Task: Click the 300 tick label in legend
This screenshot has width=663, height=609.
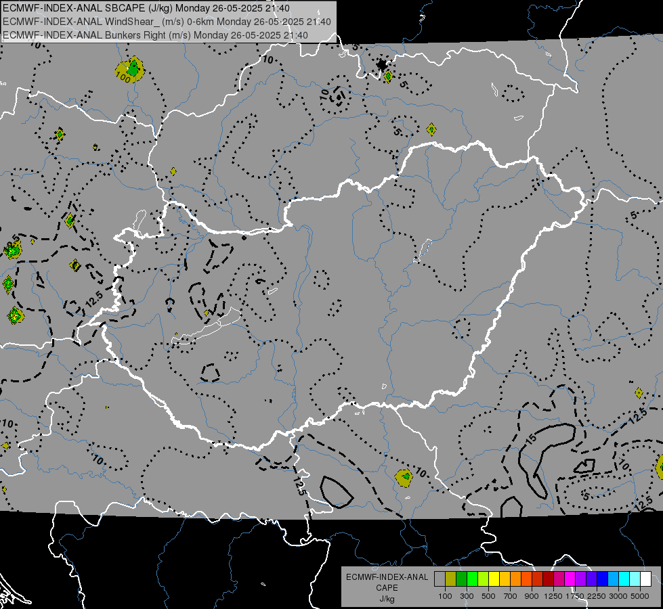Action: [x=467, y=596]
